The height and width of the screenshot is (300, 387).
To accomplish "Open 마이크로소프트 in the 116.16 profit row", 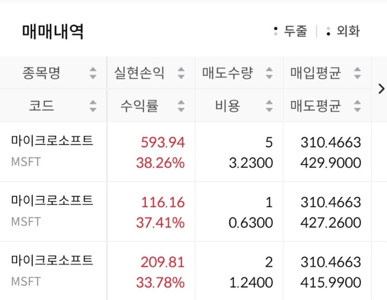I will pyautogui.click(x=52, y=201).
